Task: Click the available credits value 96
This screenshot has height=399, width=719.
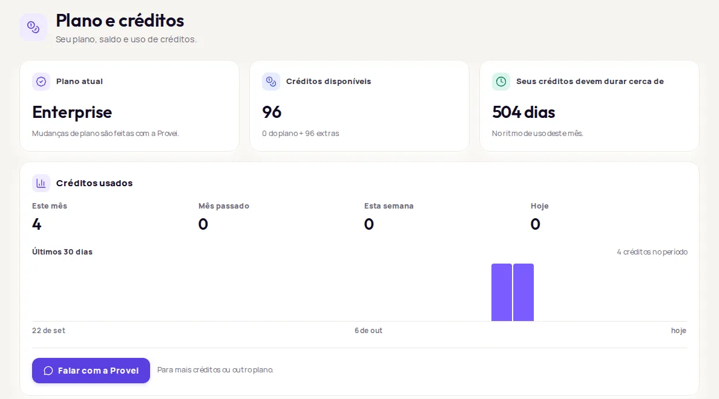Action: tap(272, 112)
